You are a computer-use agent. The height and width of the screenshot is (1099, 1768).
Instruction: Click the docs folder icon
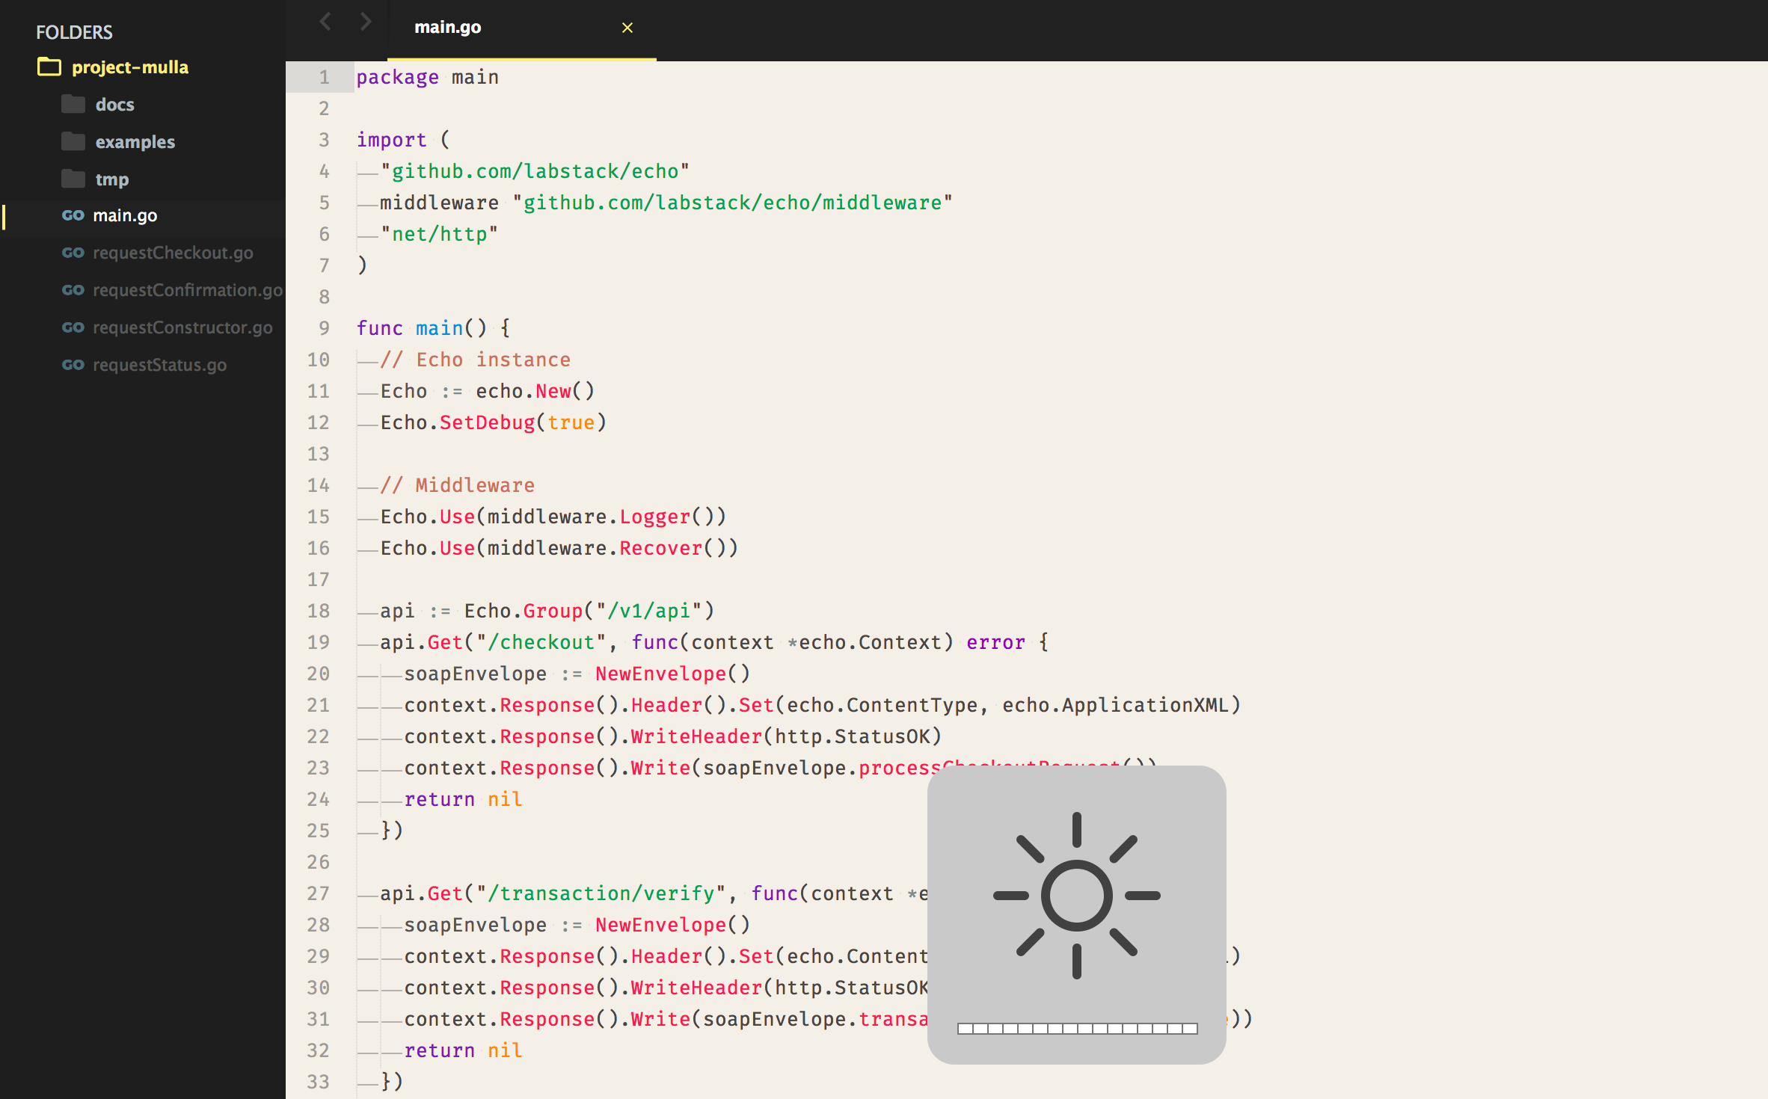pos(73,104)
